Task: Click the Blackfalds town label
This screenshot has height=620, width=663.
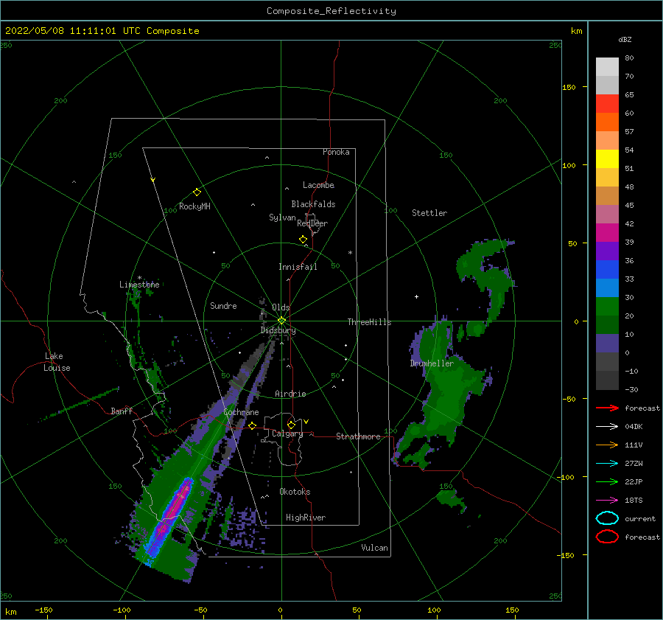Action: [x=313, y=204]
